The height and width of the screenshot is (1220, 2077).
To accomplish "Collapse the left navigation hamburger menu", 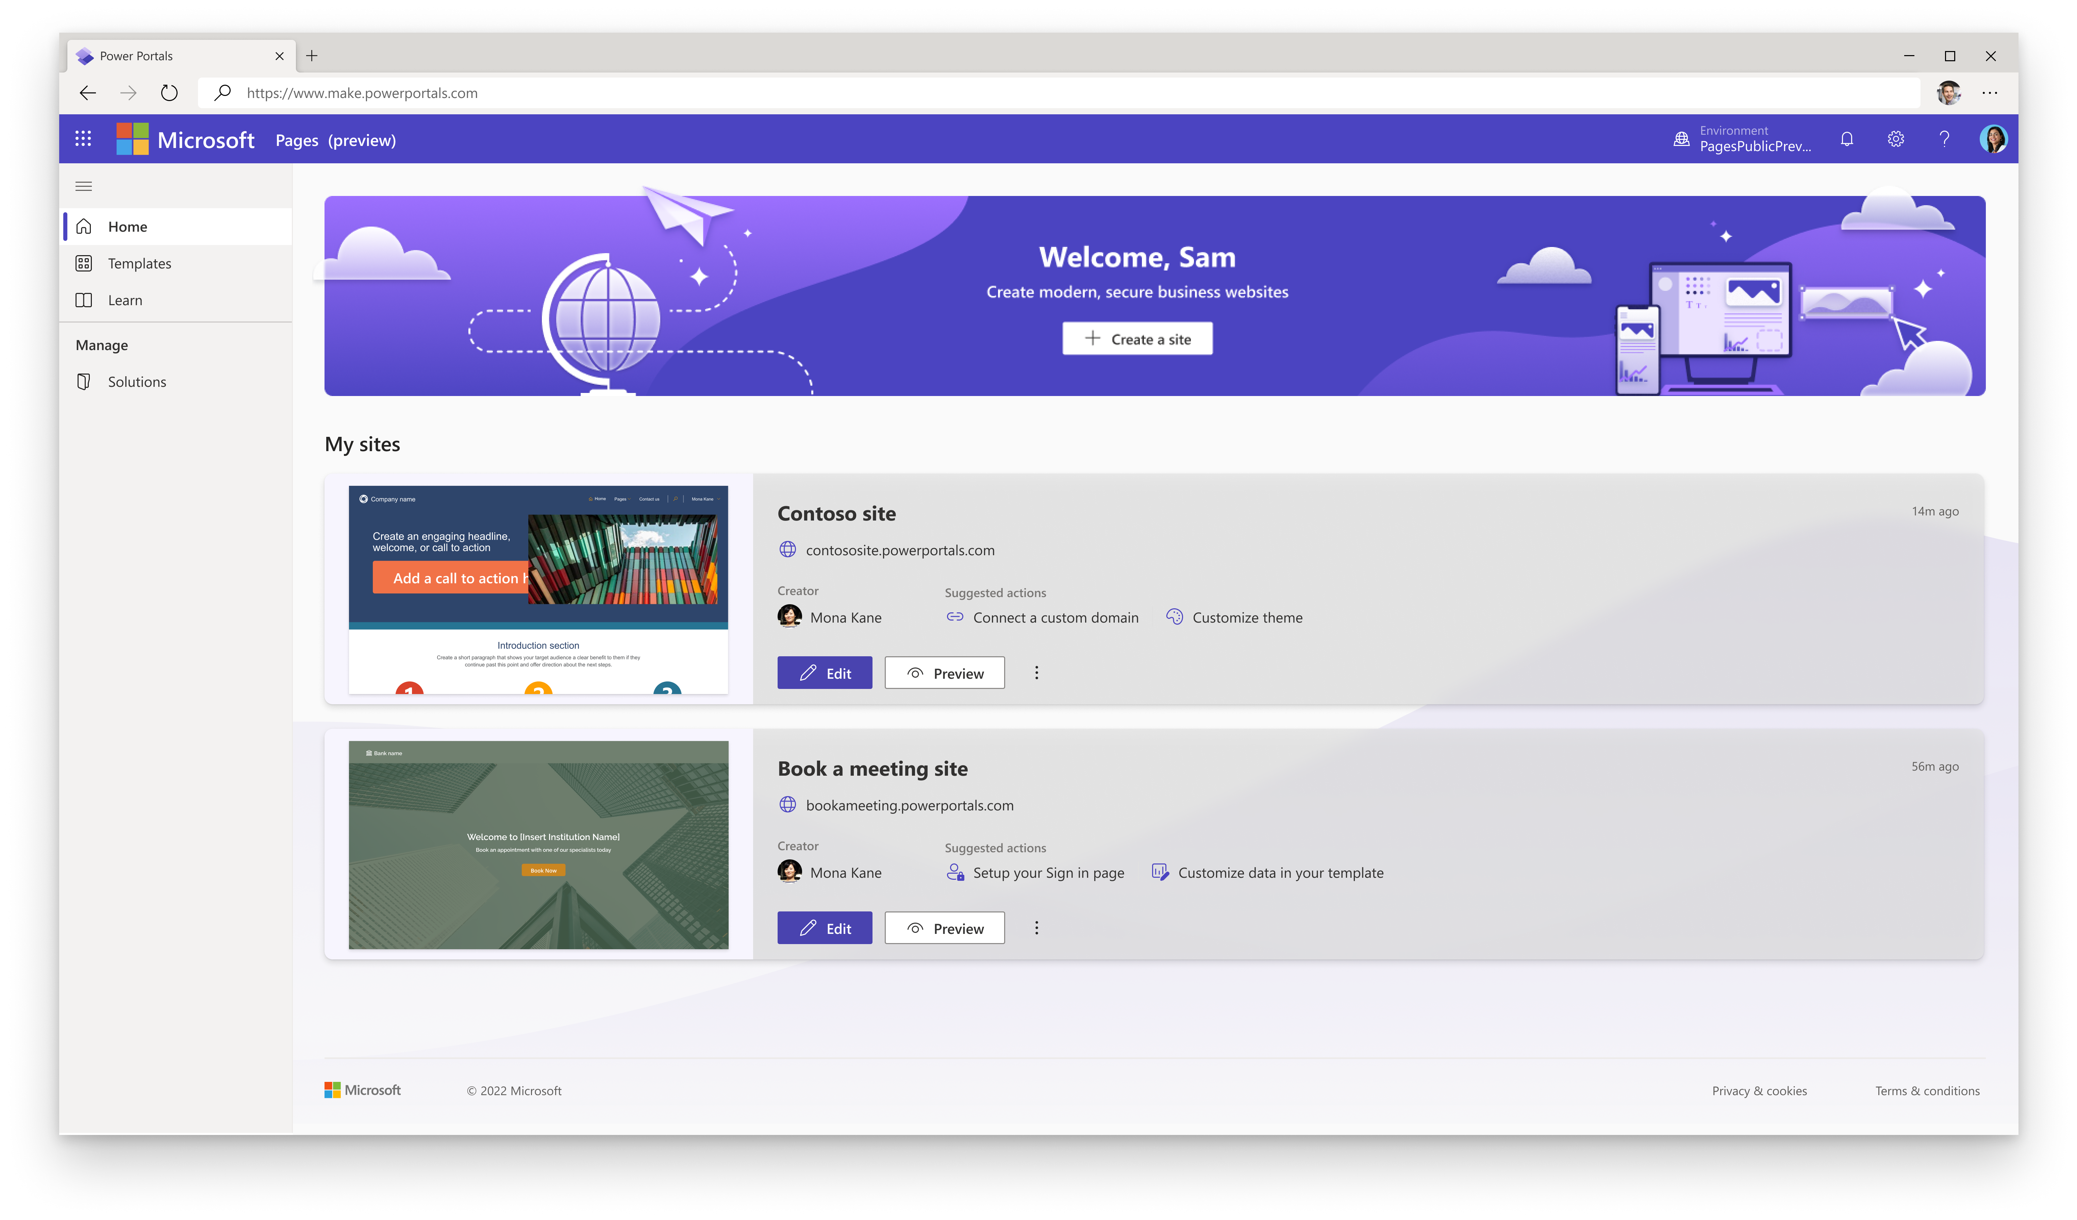I will [83, 186].
